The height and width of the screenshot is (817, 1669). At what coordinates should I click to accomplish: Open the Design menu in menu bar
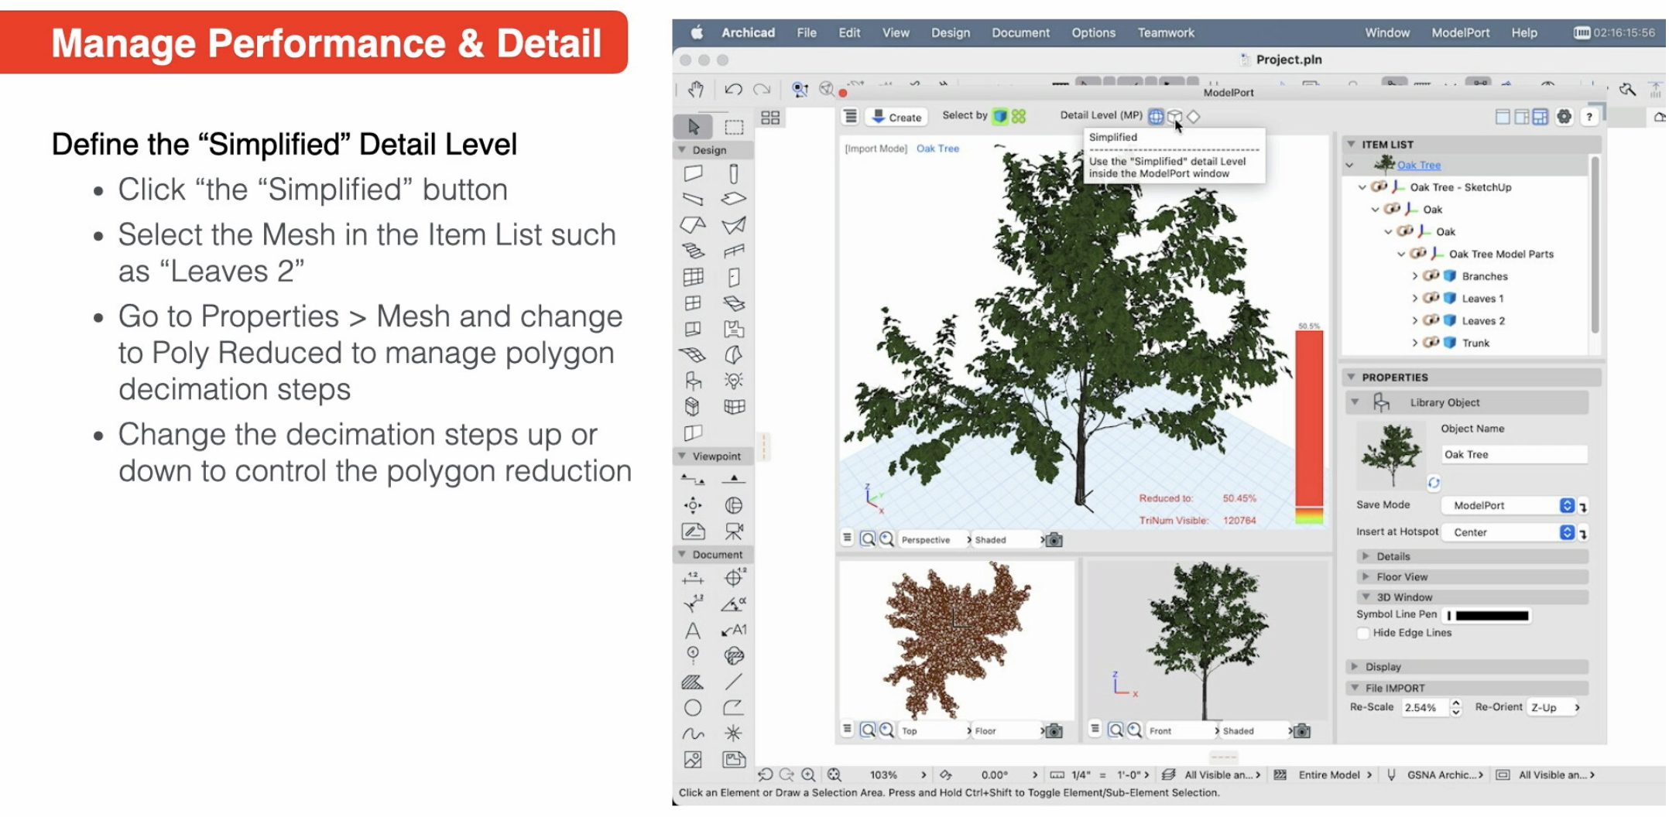951,32
